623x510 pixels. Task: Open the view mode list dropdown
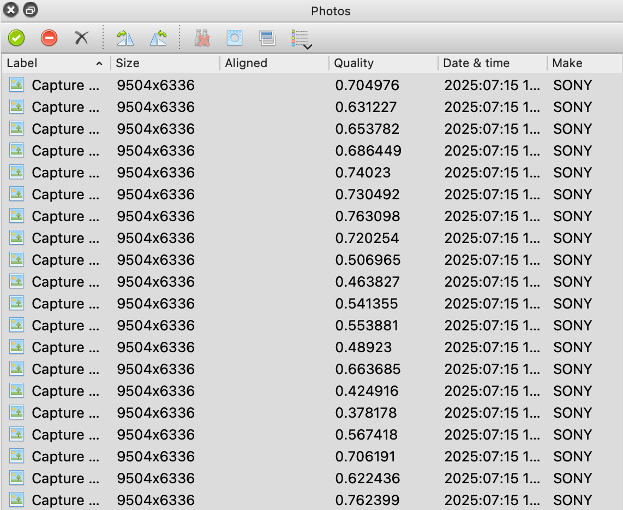point(301,39)
